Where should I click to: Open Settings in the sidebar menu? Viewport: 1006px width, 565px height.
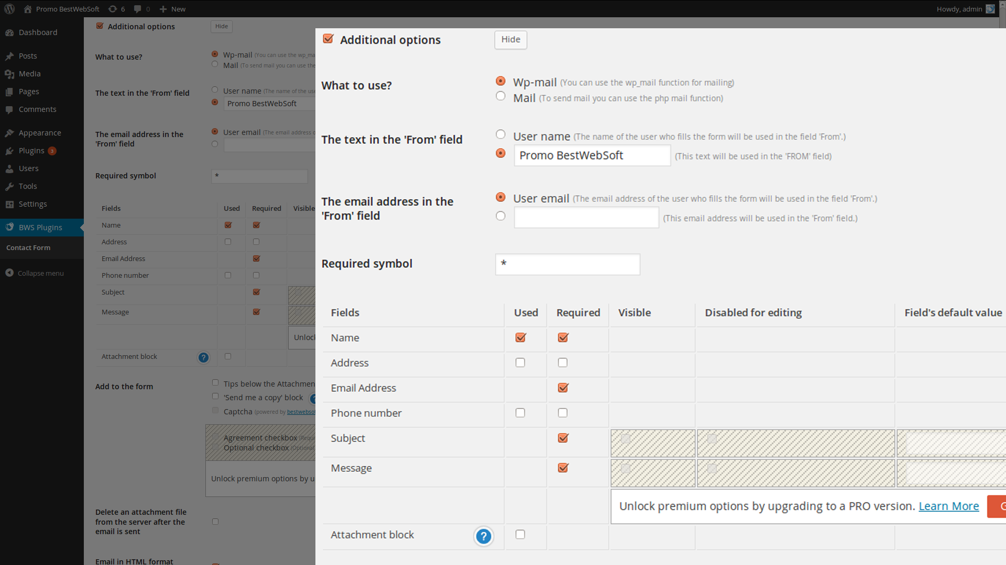(x=32, y=204)
